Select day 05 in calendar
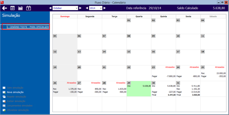Image resolution: width=229 pixels, height=115 pixels. click(x=55, y=36)
